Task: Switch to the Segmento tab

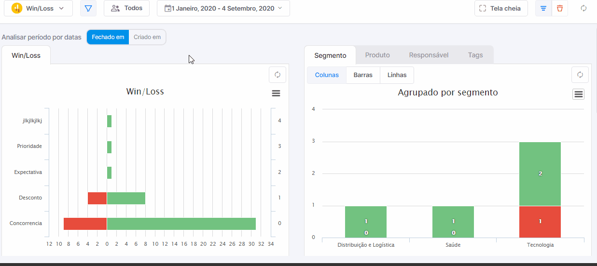Action: 330,55
